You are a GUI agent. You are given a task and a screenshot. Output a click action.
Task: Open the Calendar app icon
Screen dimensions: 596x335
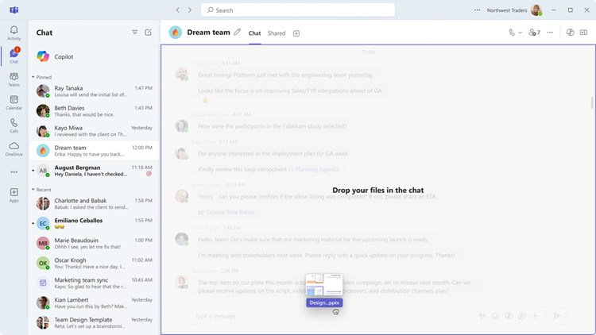click(14, 102)
